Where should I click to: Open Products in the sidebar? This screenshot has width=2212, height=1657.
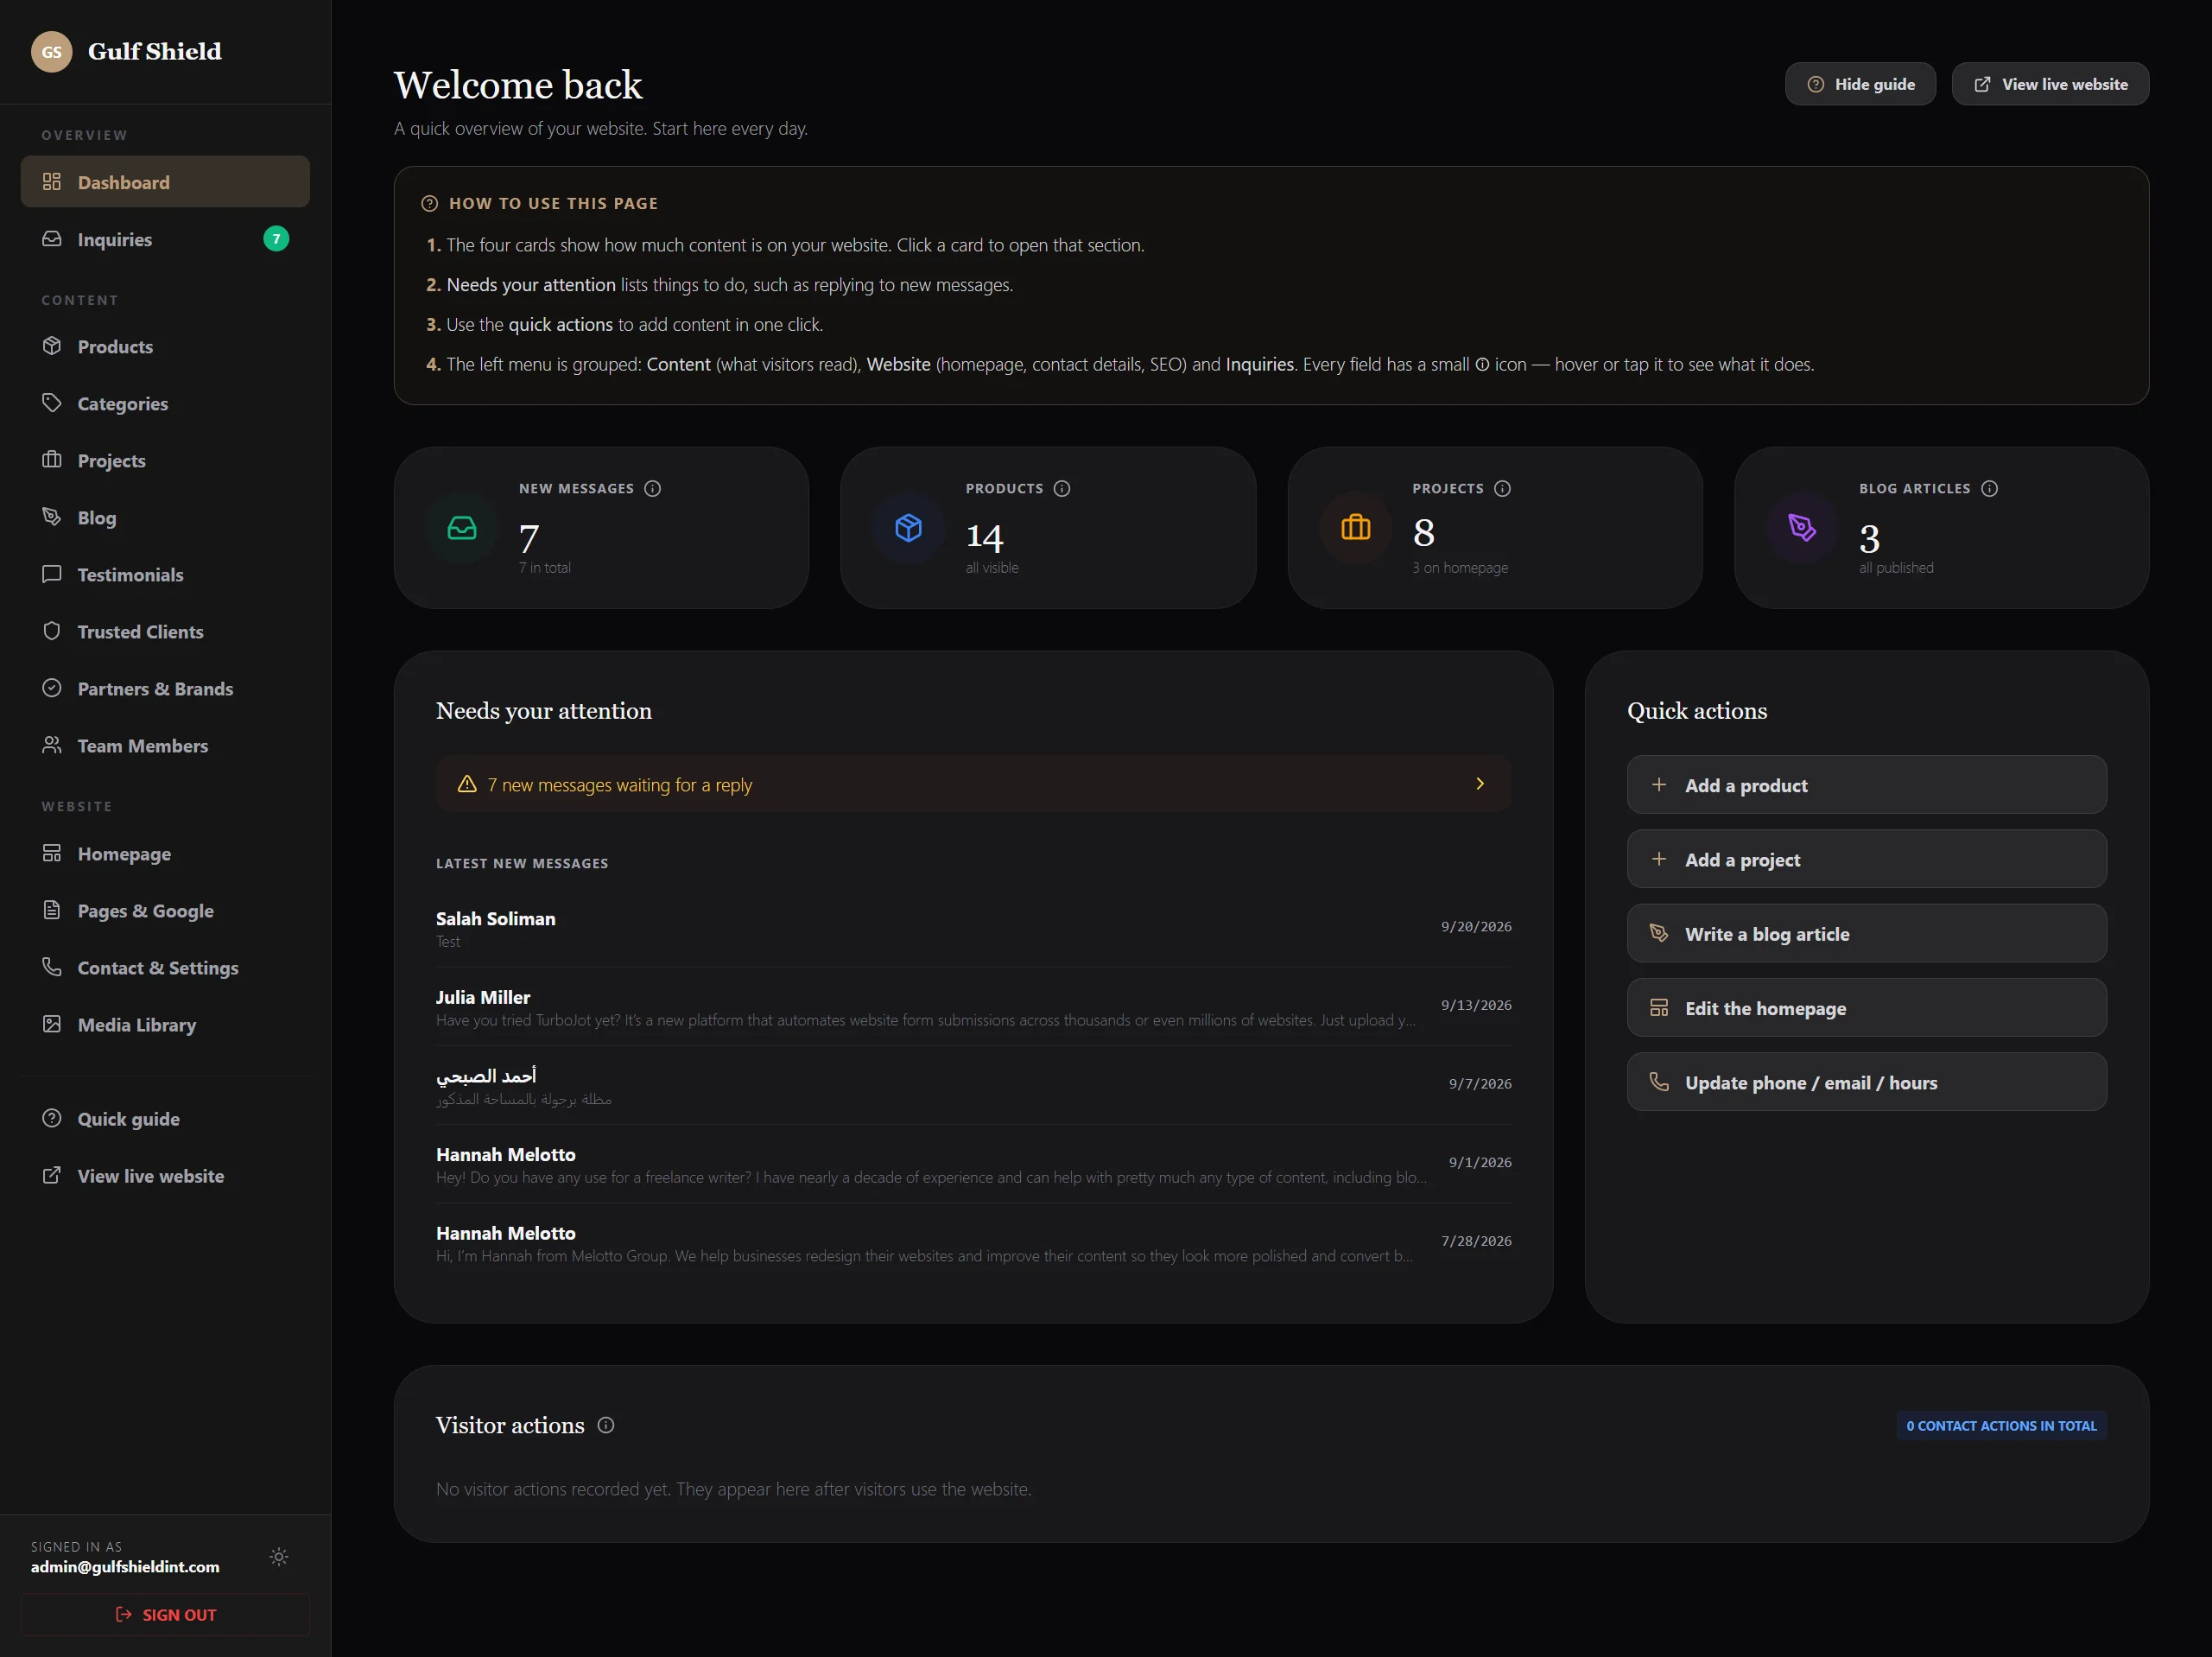coord(165,346)
